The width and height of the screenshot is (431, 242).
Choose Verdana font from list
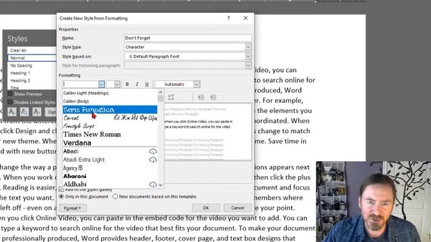click(110, 143)
